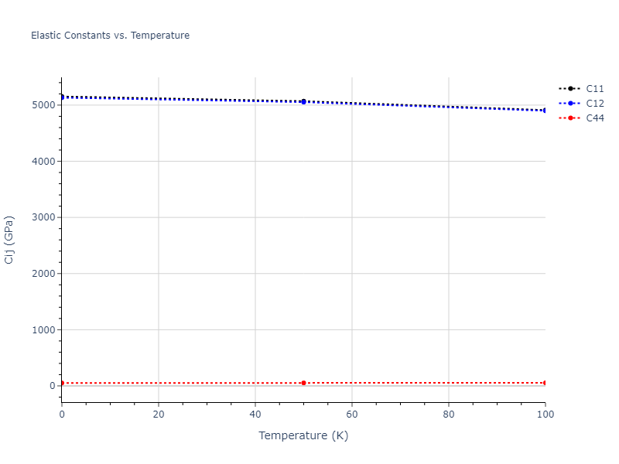
Task: Select the blue data point at 50 K
Action: 303,101
